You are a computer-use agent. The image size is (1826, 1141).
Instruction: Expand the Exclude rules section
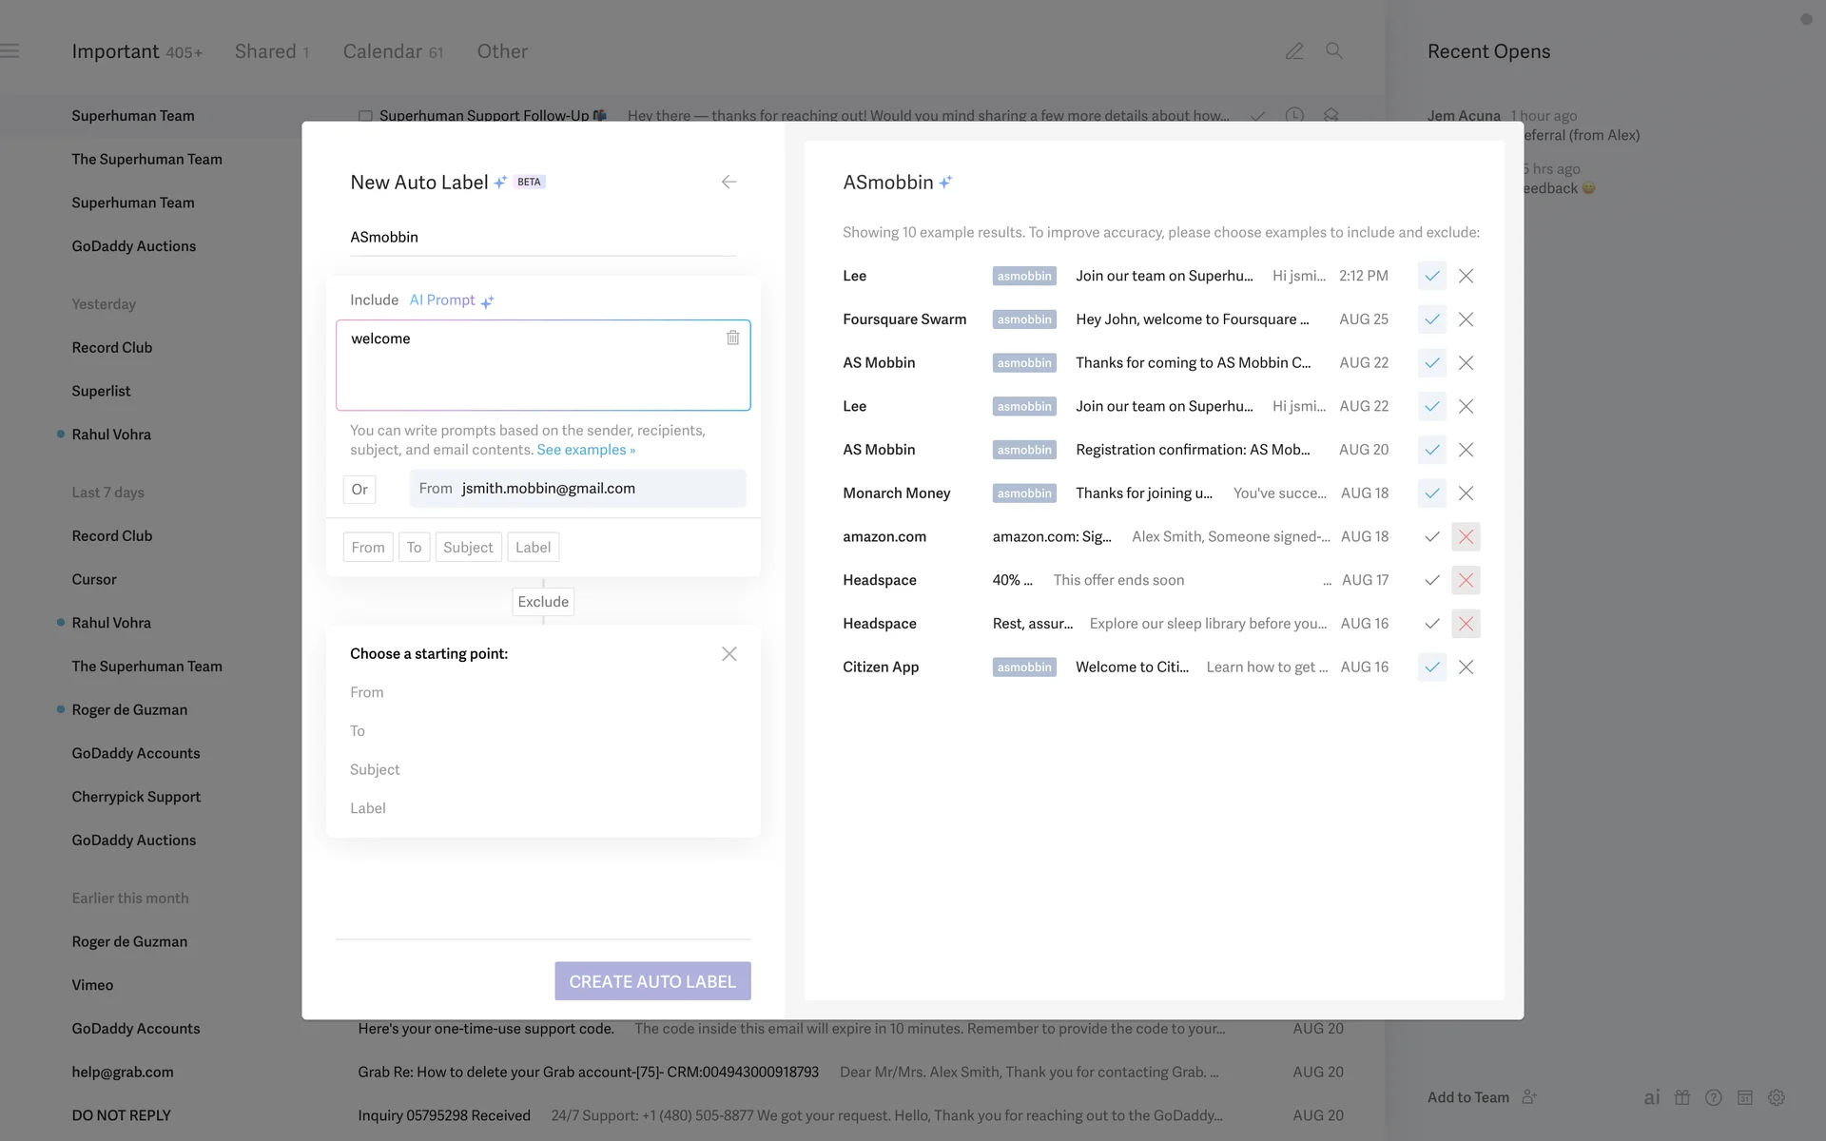tap(543, 602)
